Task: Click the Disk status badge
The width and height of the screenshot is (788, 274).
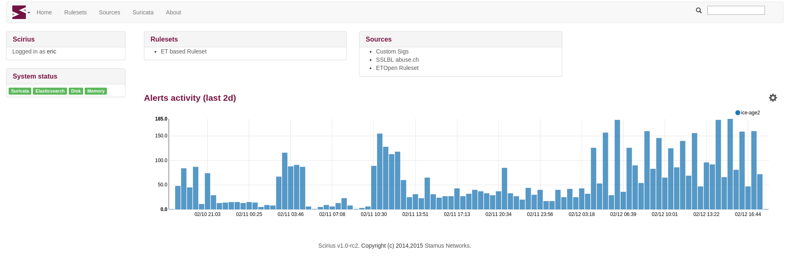Action: pos(76,91)
